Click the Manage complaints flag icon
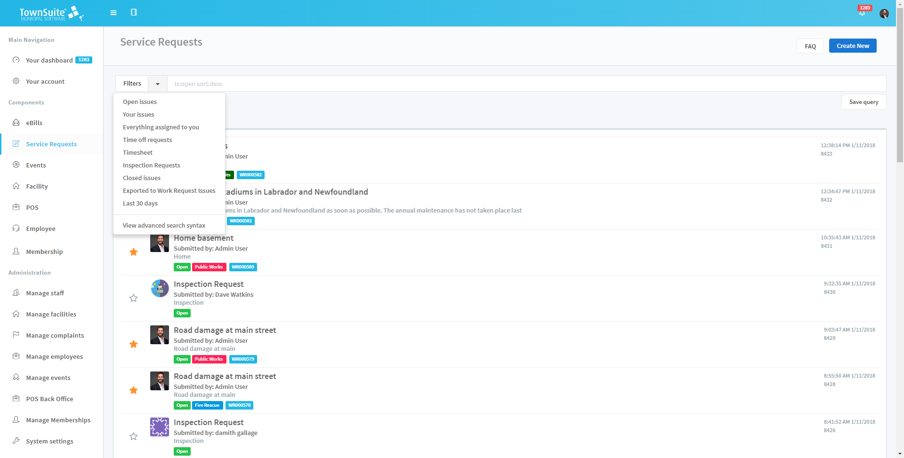This screenshot has height=458, width=904. coord(16,335)
